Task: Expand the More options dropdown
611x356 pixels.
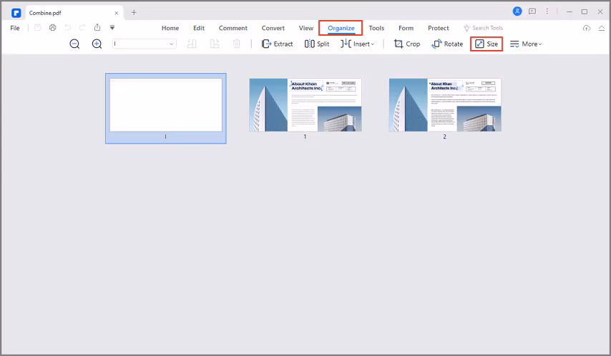Action: (x=526, y=44)
